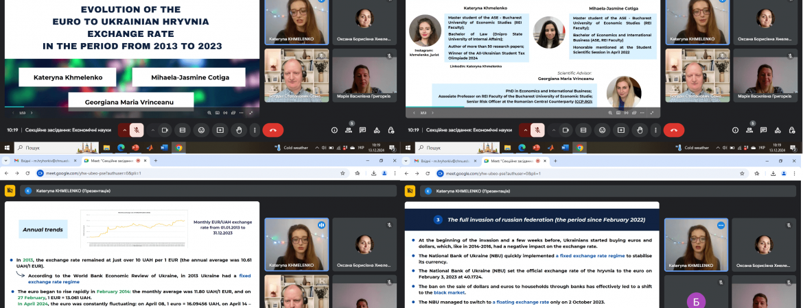Click present now icon in title-slide Meet window
Viewport: 803px width, 308px height.
(x=220, y=130)
